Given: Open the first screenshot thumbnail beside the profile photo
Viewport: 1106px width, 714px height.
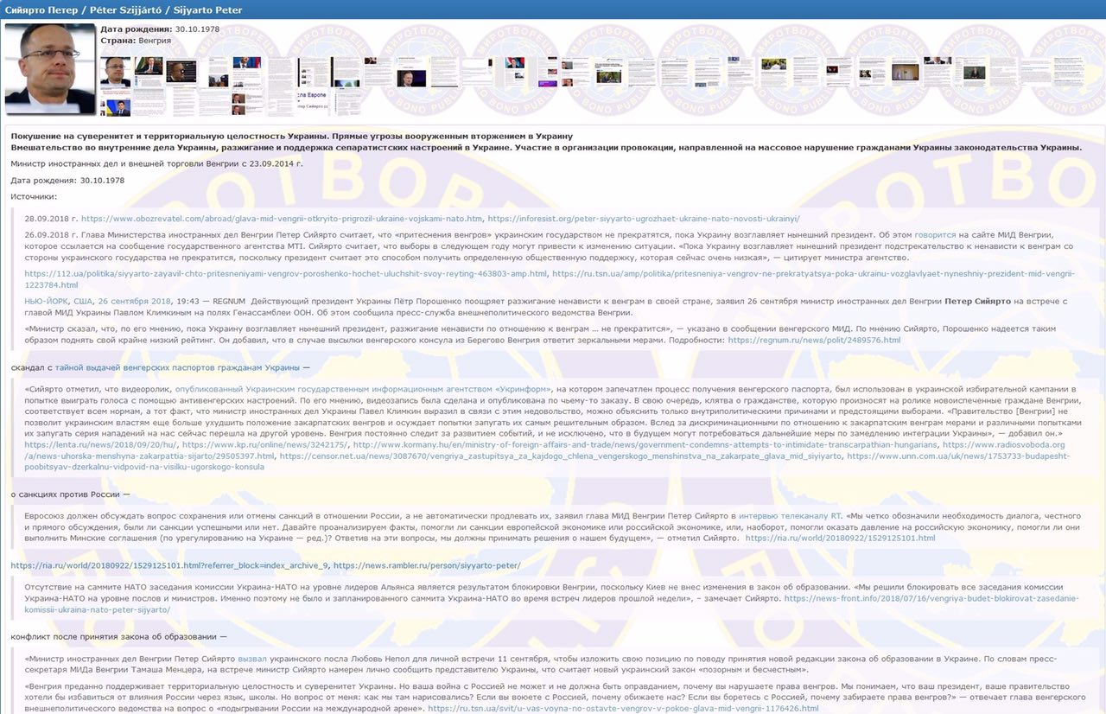Looking at the screenshot, I should 115,72.
